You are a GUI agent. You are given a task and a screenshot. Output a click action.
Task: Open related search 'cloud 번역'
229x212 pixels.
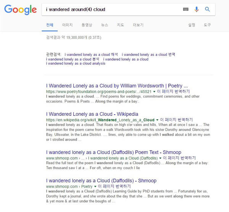(148, 55)
